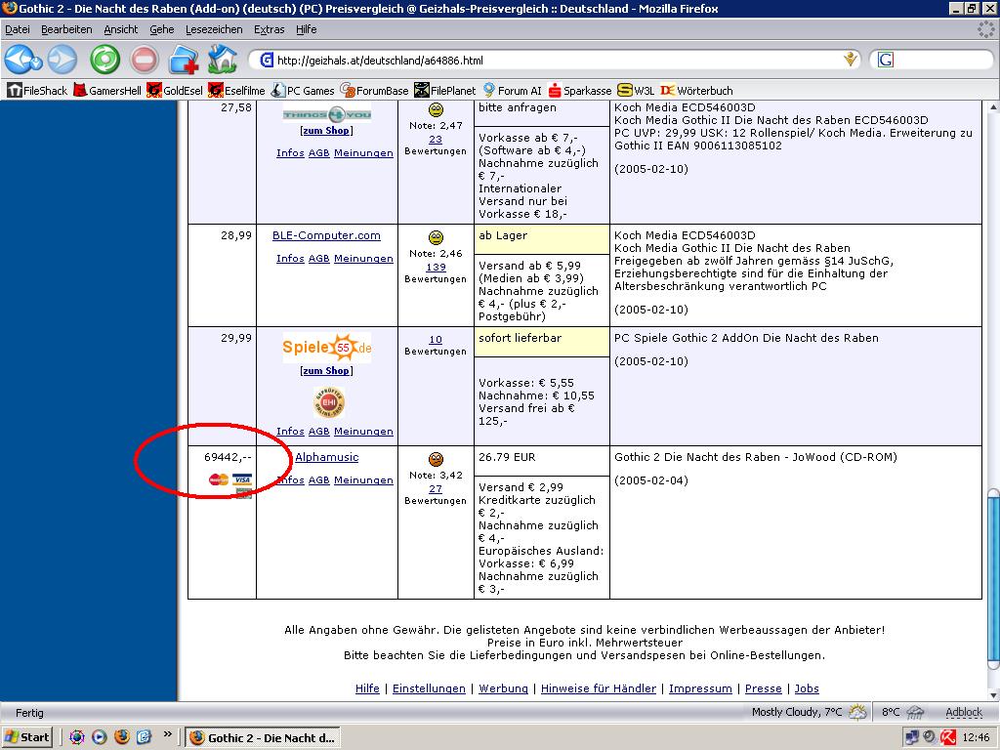Click into the Google search field
Image resolution: width=1000 pixels, height=750 pixels.
click(x=942, y=60)
